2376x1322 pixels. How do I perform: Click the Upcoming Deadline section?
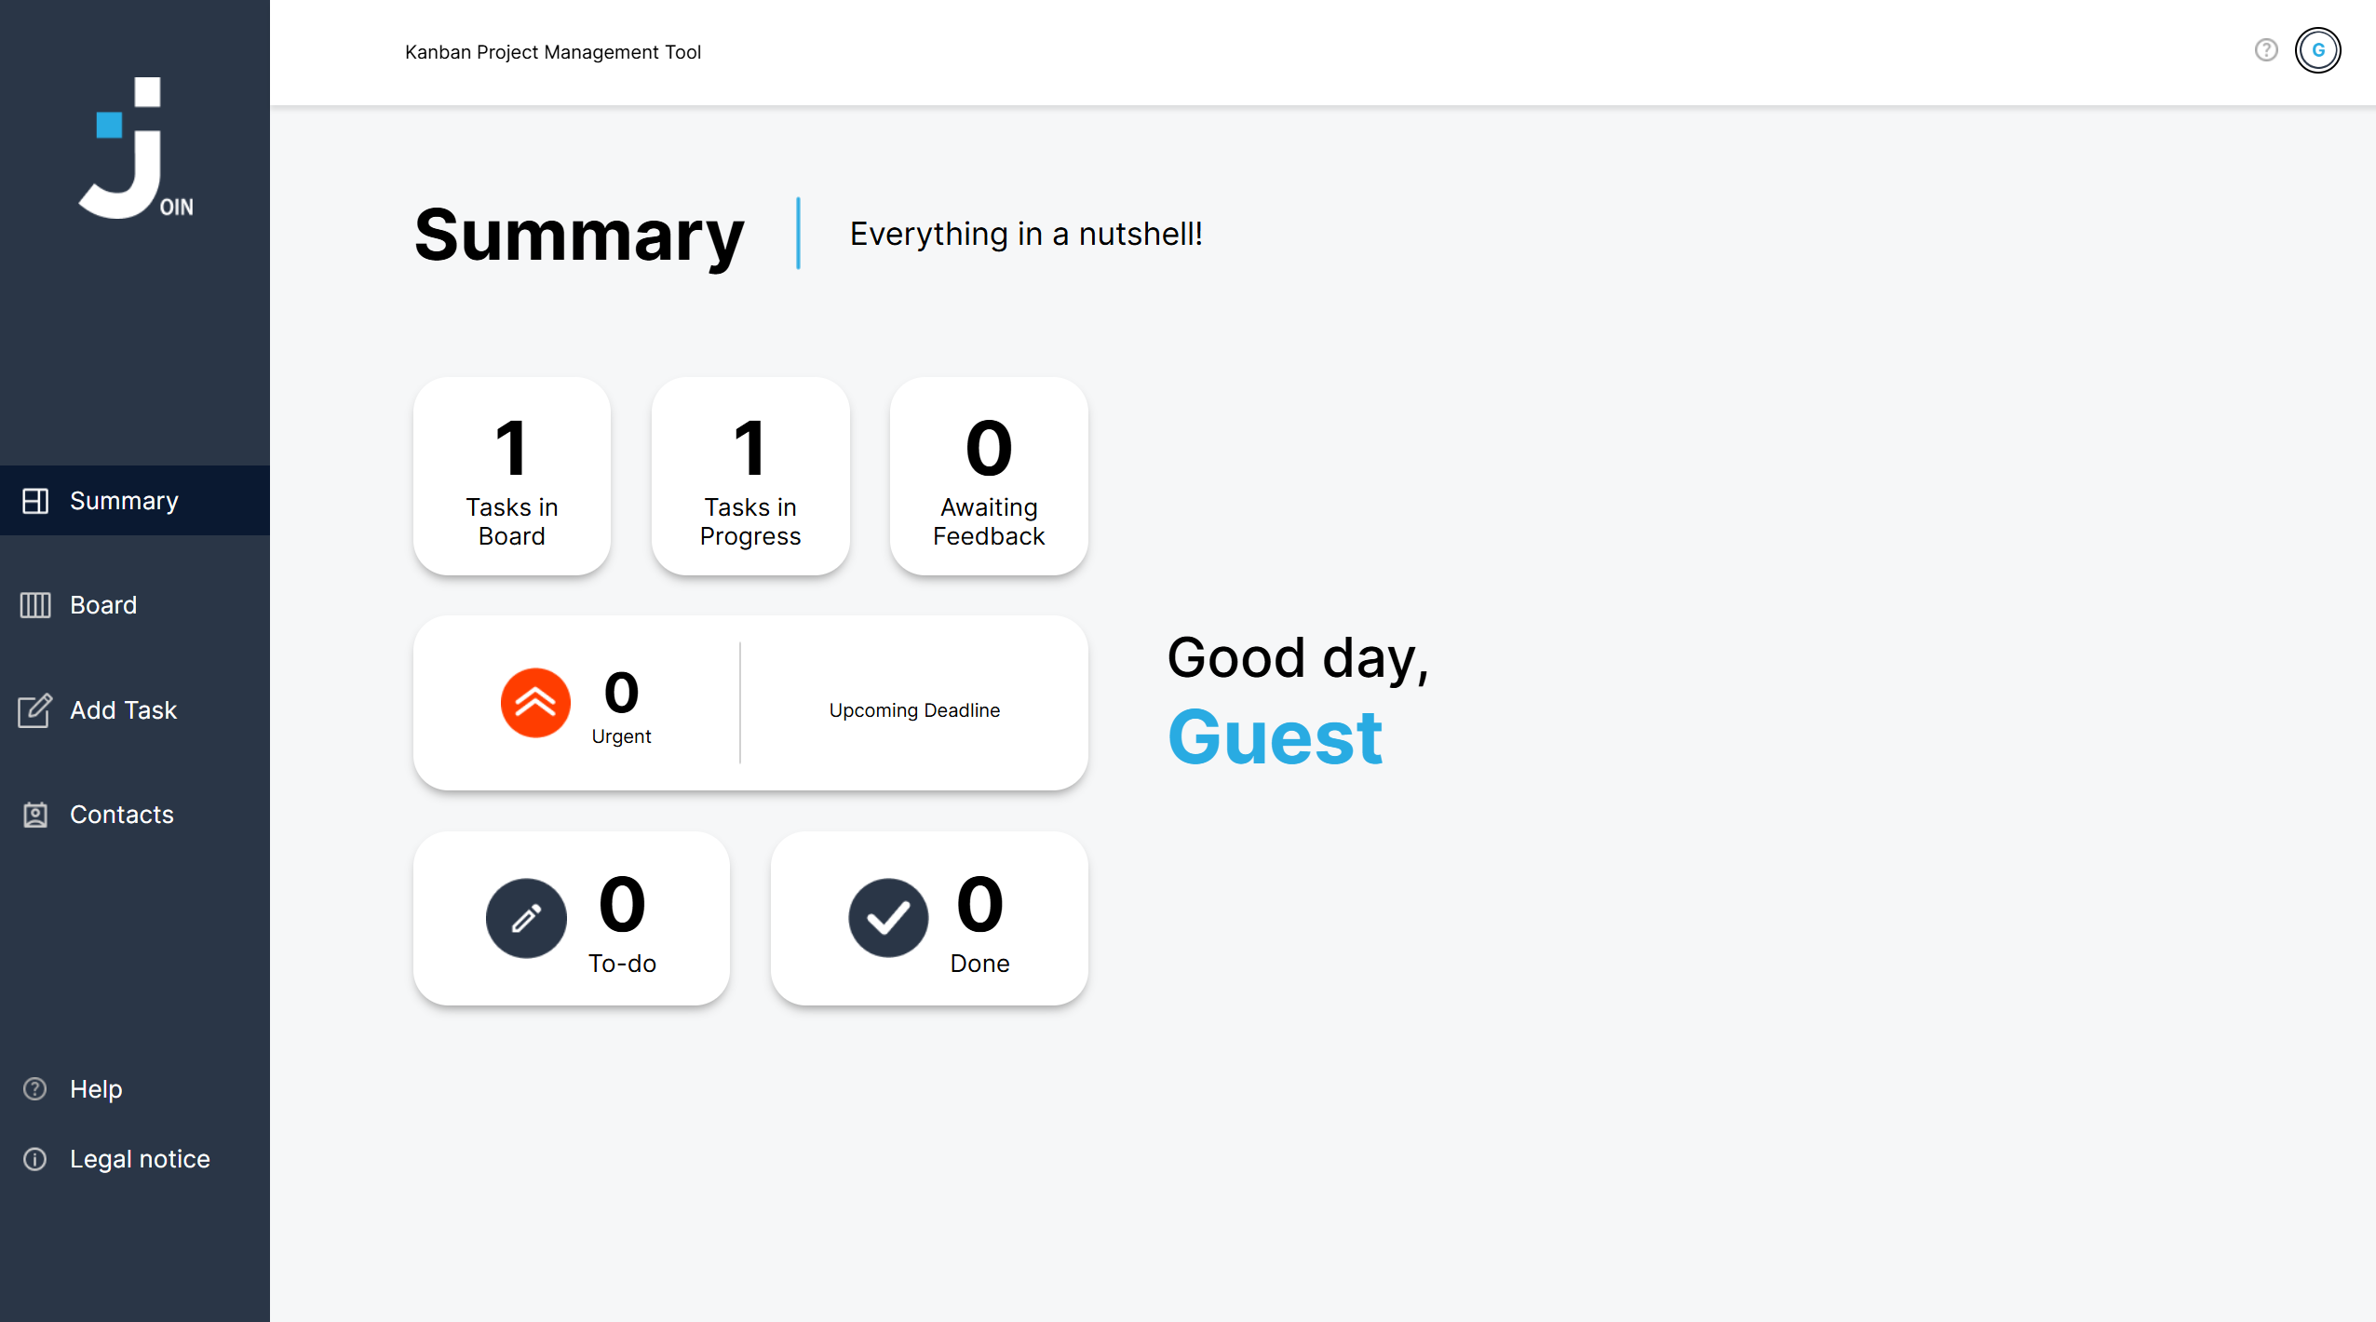[914, 710]
